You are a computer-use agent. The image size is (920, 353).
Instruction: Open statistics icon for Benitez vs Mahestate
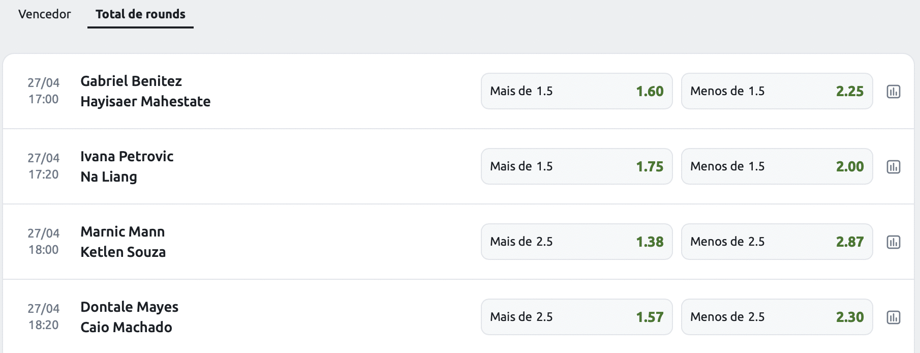(893, 92)
